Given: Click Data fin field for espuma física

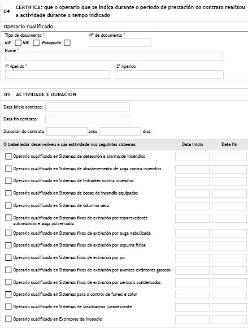Looking at the screenshot, I should 229,246.
